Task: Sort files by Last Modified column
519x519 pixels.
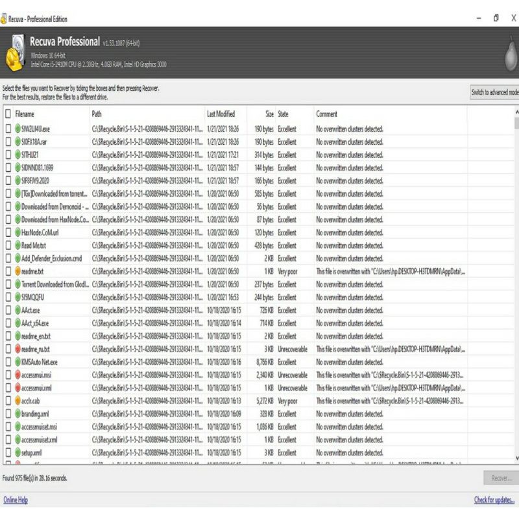Action: [221, 114]
